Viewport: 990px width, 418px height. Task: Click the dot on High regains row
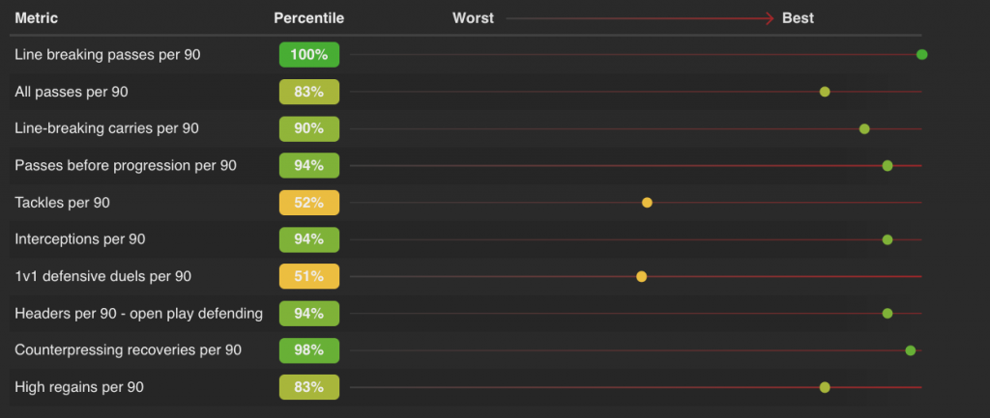click(825, 387)
